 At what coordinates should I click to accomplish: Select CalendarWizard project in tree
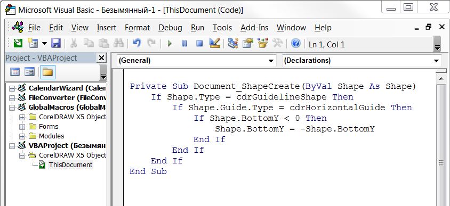click(67, 88)
